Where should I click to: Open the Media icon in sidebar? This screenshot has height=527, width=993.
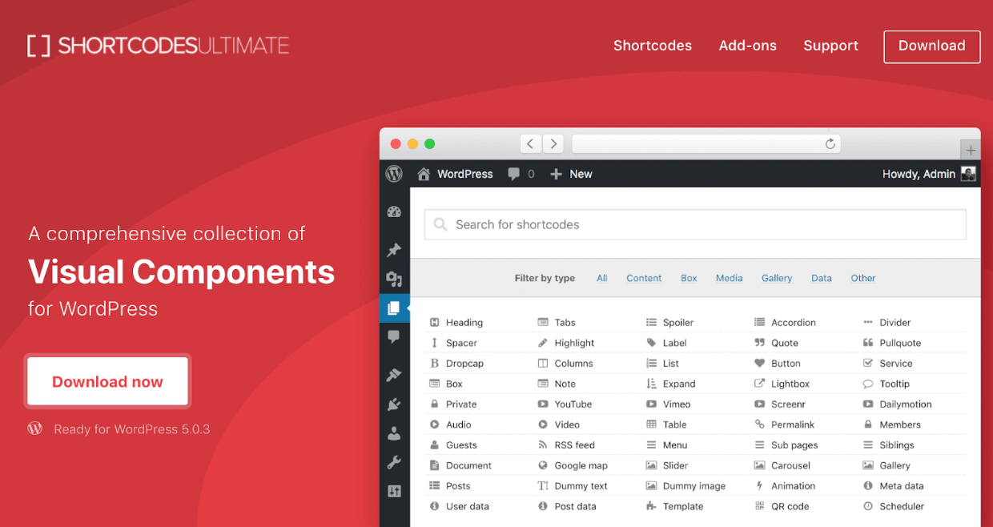(x=394, y=279)
